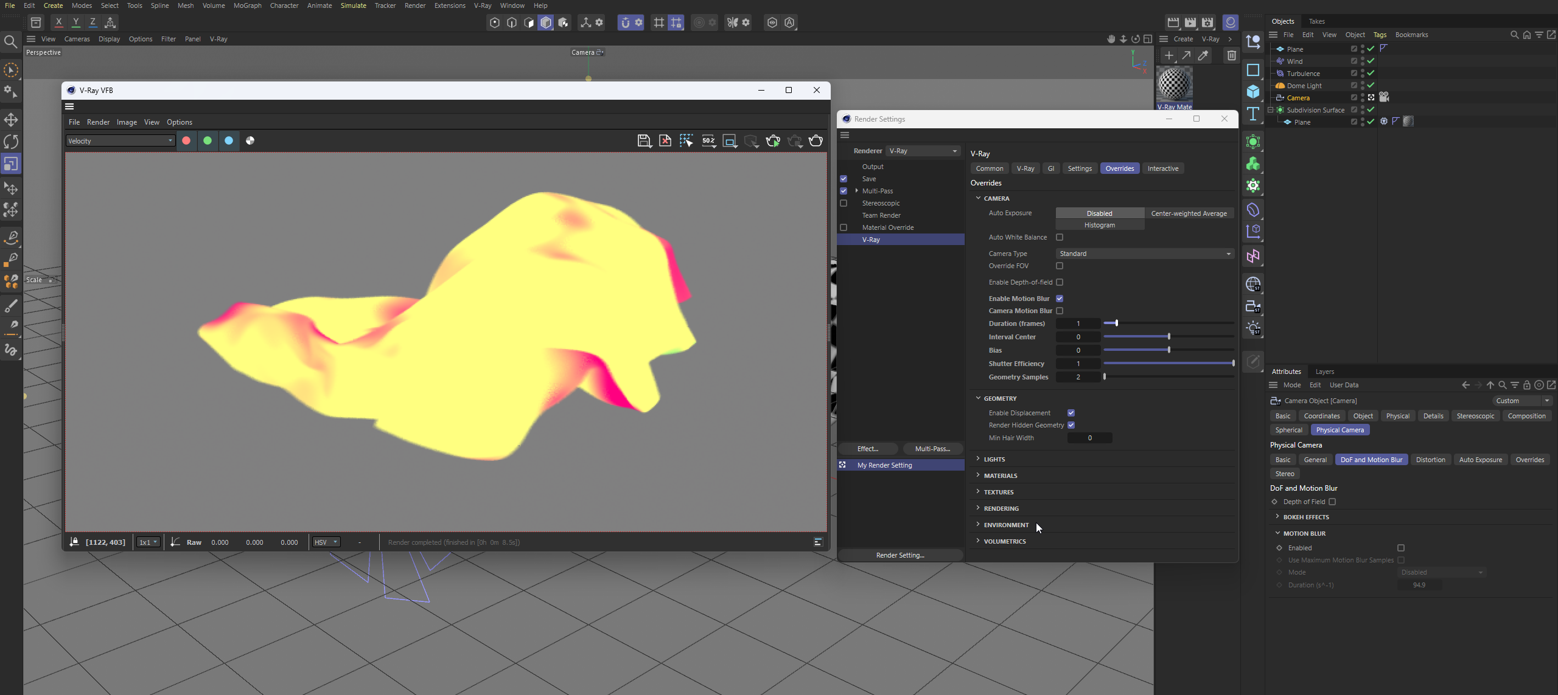Uncheck Enable Displacement checkbox
The height and width of the screenshot is (695, 1558).
(x=1071, y=413)
